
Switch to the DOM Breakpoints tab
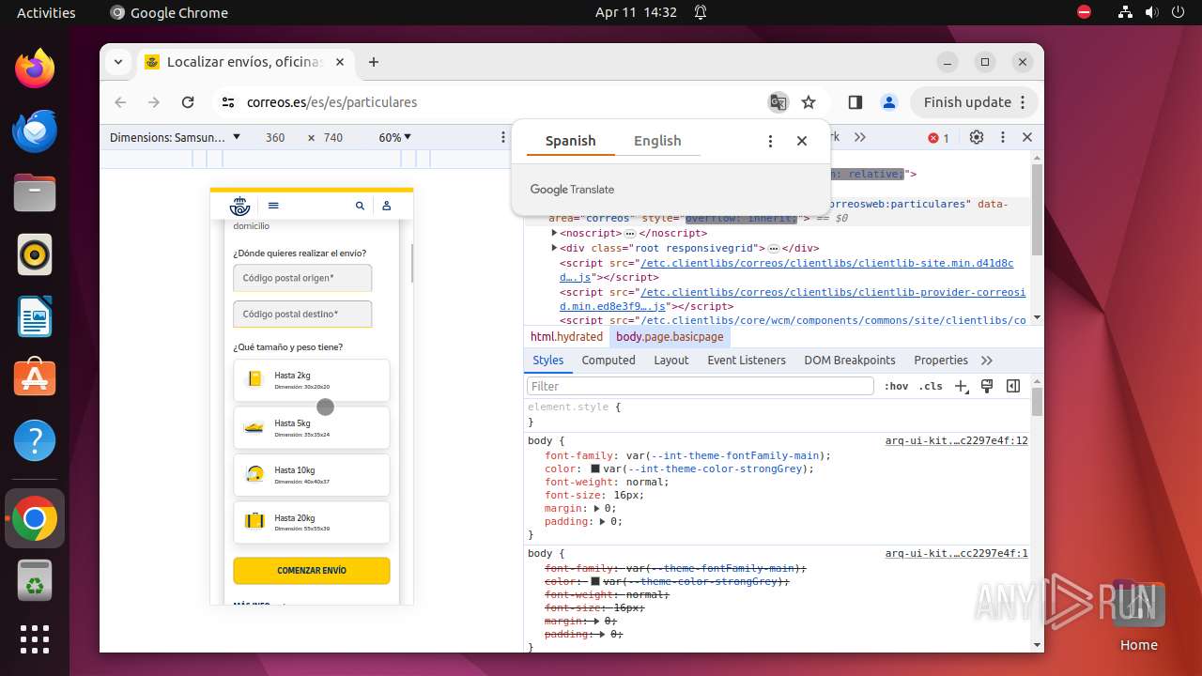click(x=850, y=360)
